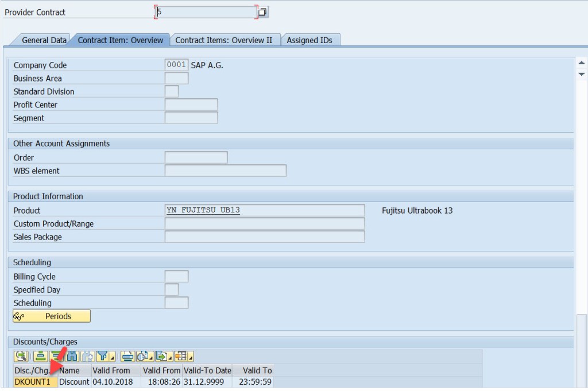
Task: Select the table layout settings icon
Action: click(182, 357)
